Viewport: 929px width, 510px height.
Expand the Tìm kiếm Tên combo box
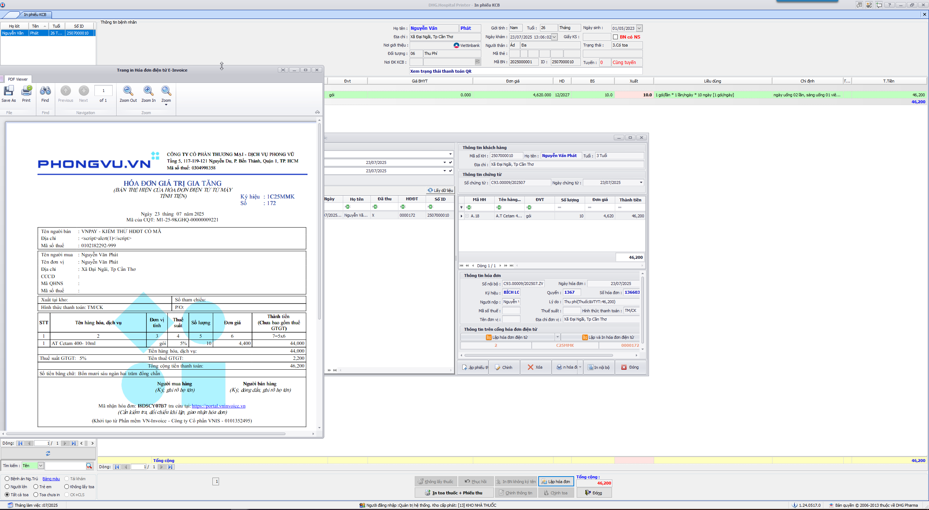point(41,466)
